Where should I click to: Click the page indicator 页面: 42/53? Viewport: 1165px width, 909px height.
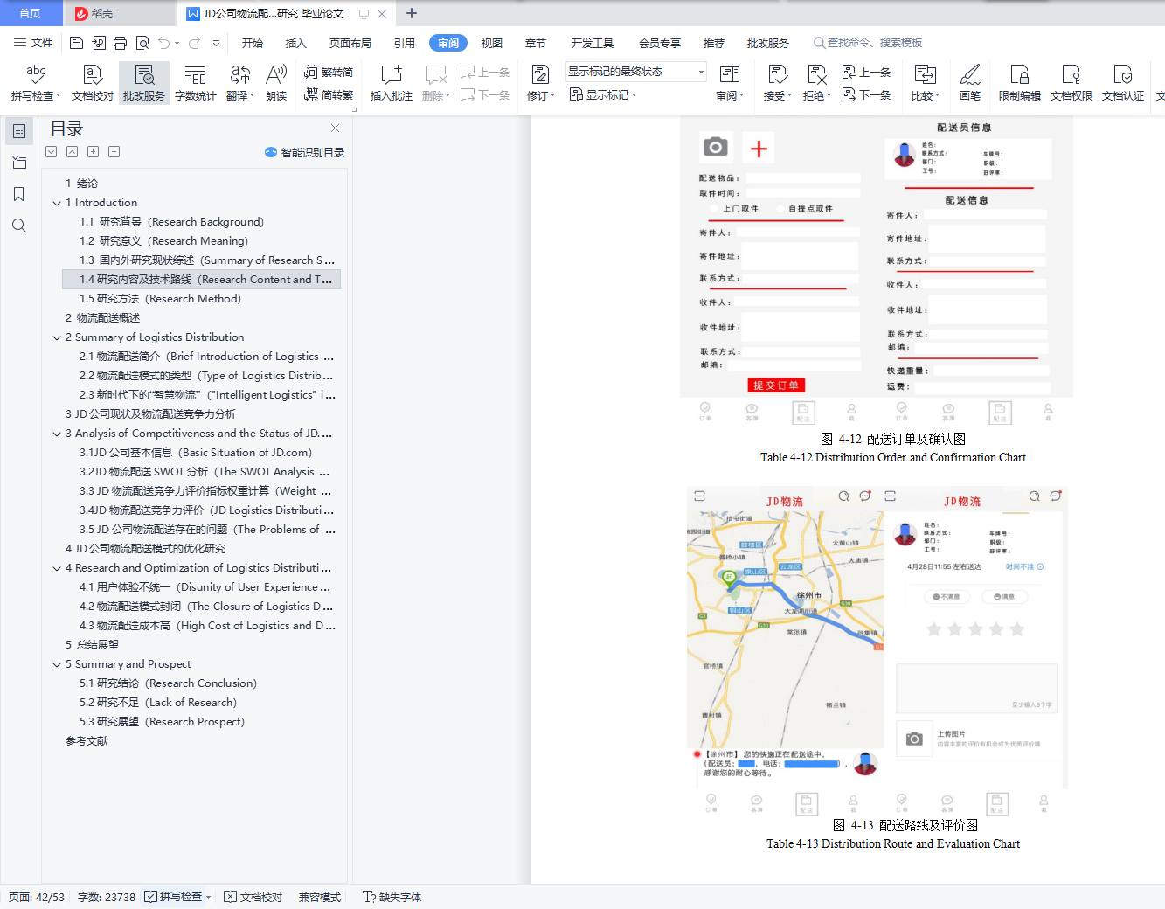point(37,897)
